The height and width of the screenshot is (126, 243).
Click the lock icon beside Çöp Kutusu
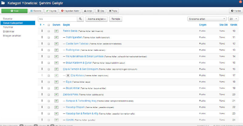68,76
